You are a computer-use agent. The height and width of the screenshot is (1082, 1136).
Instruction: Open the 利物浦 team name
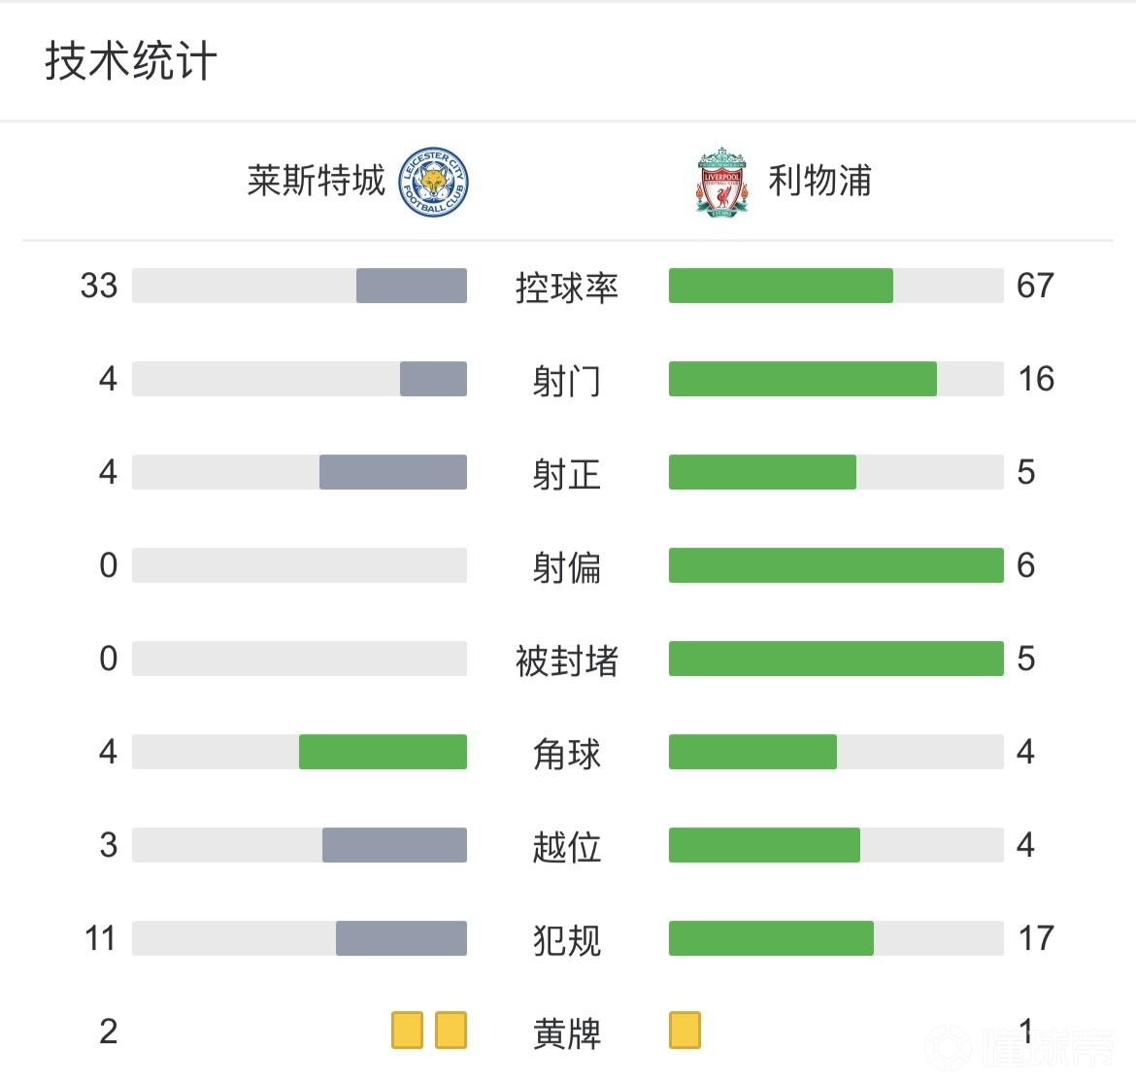point(820,181)
